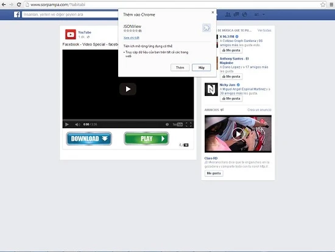Screen dimensions: 335x252
Task: Open Anthony Santos - El Mayimbe link
Action: (x=234, y=61)
